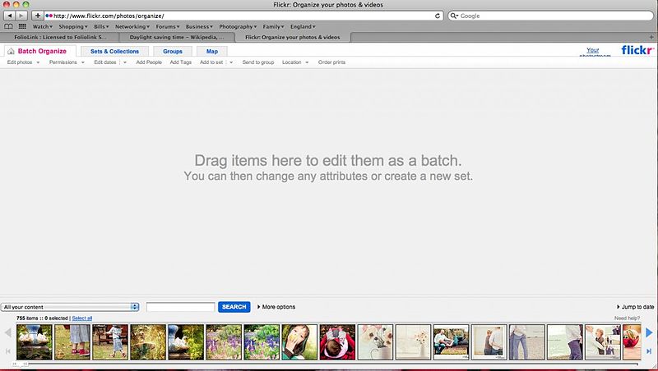This screenshot has width=658, height=371.
Task: Show previous photos with left arrow
Action: pyautogui.click(x=8, y=333)
